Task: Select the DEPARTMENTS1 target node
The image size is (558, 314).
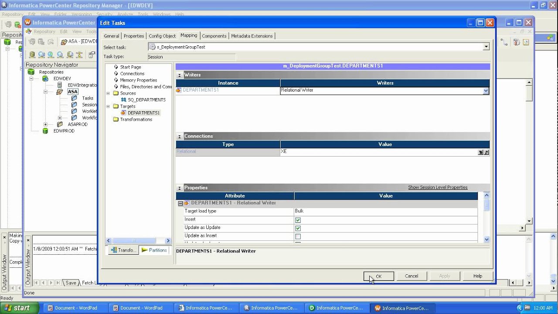Action: tap(143, 113)
